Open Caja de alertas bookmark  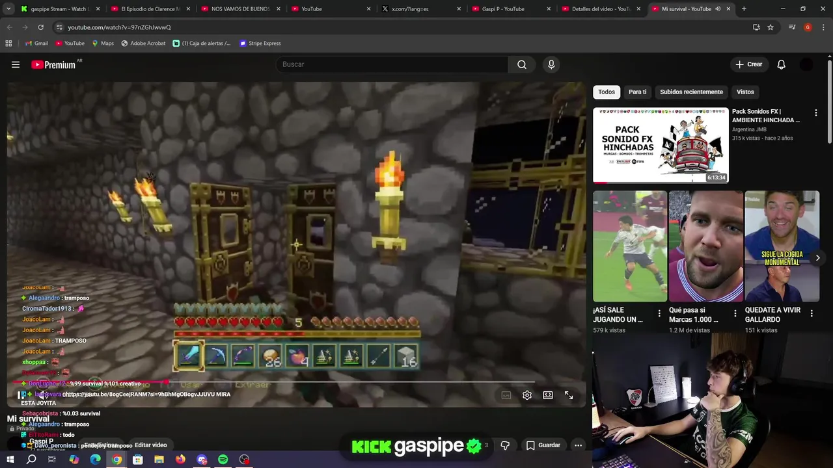(x=202, y=43)
